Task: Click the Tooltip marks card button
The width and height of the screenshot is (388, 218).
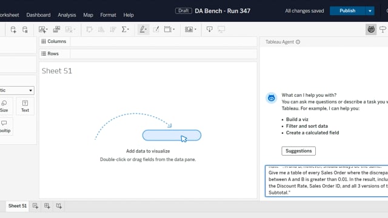Action: pyautogui.click(x=4, y=127)
